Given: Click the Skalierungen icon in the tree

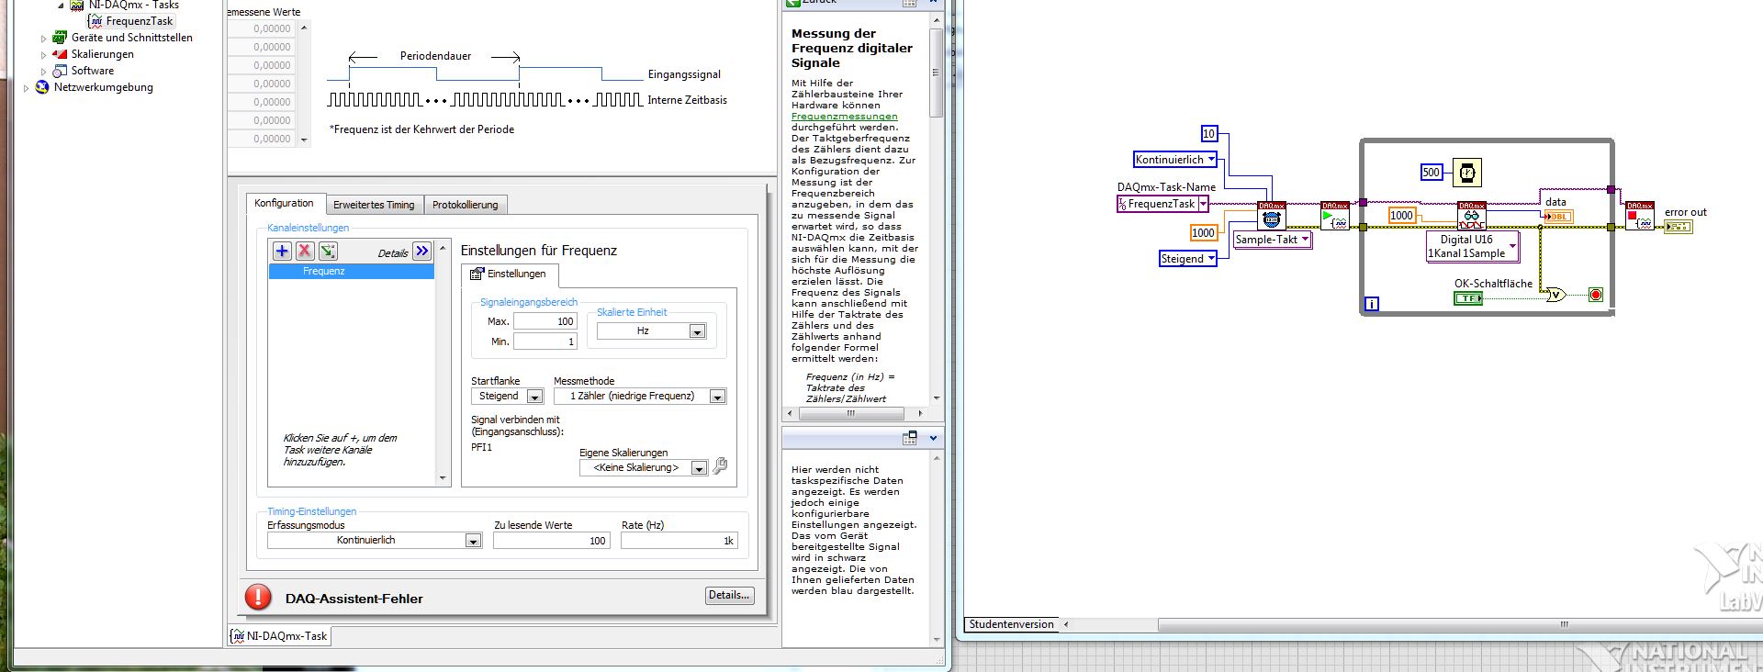Looking at the screenshot, I should [x=60, y=54].
